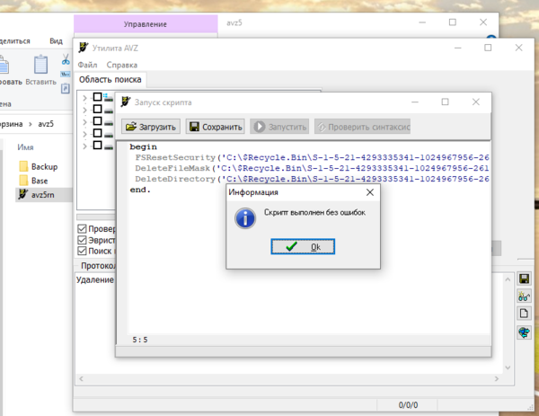Expand the fourth drive tree node
This screenshot has height=416, width=539.
pyautogui.click(x=85, y=134)
